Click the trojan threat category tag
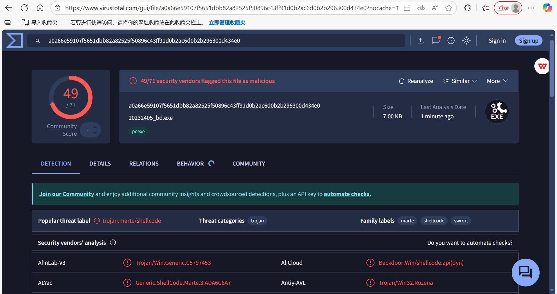 pos(257,221)
